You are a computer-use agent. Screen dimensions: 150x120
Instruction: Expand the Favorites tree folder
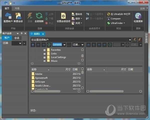click(44, 50)
